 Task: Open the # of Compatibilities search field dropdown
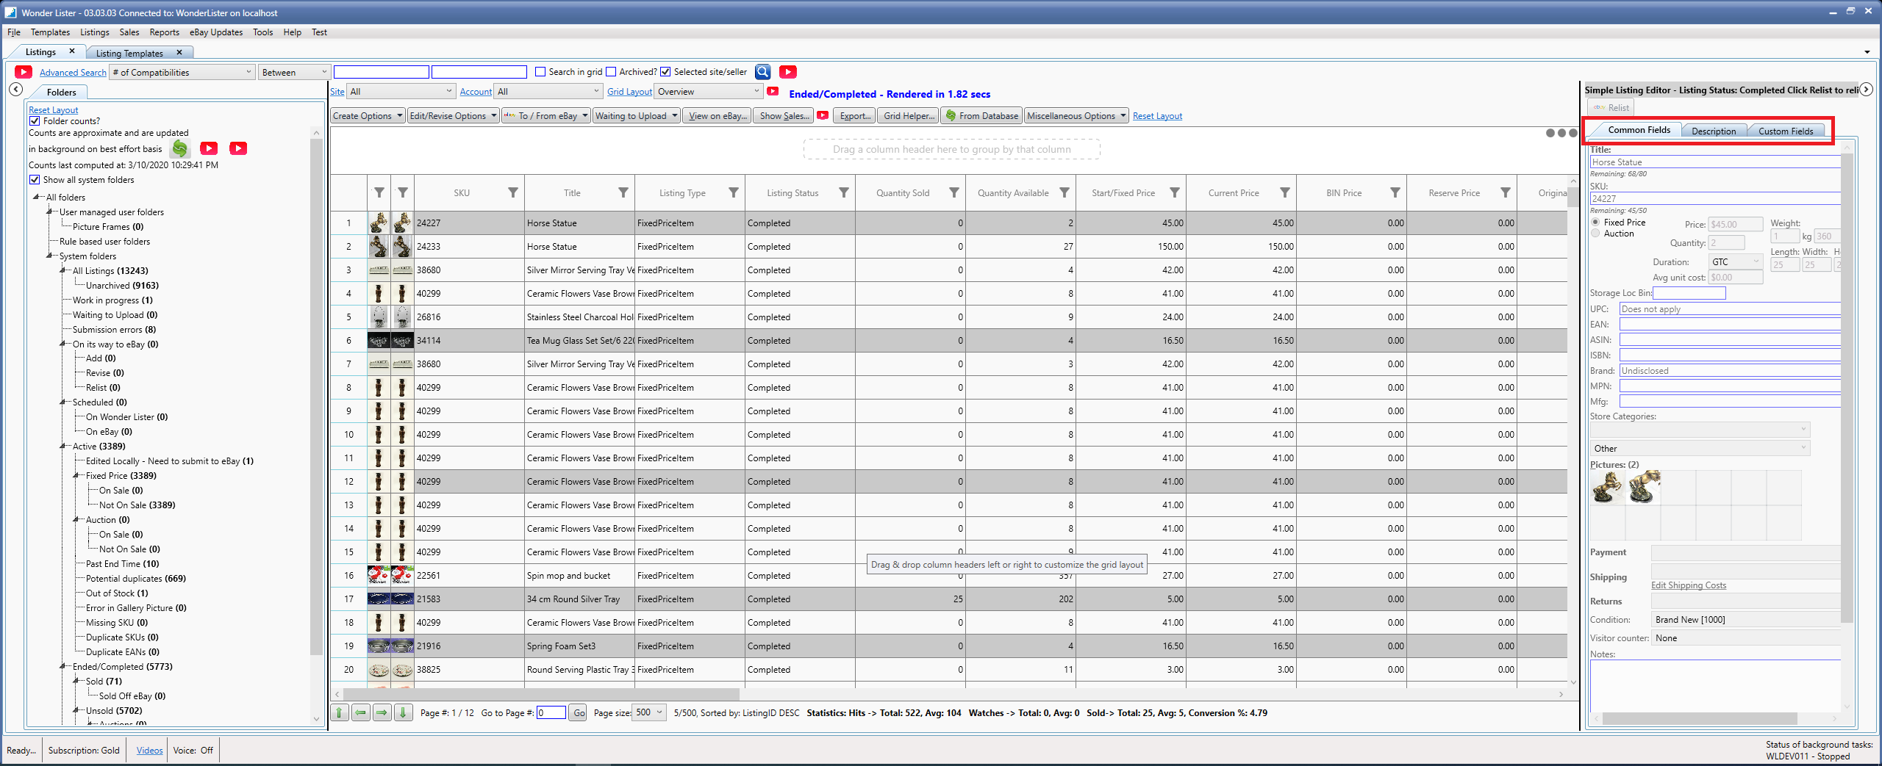(x=182, y=72)
